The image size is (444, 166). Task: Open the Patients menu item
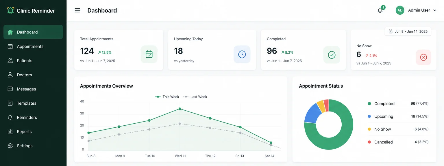tap(33, 61)
